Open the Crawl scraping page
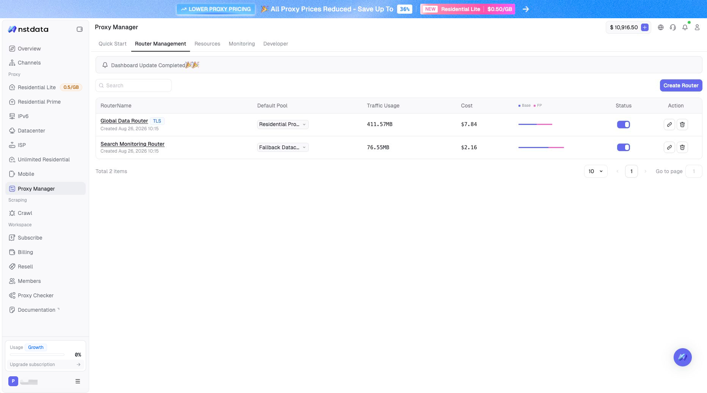Image resolution: width=707 pixels, height=393 pixels. 46,213
